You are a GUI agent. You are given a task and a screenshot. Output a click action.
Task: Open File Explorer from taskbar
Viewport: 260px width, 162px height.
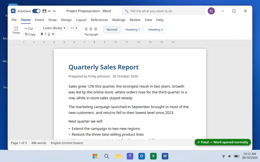point(118,156)
